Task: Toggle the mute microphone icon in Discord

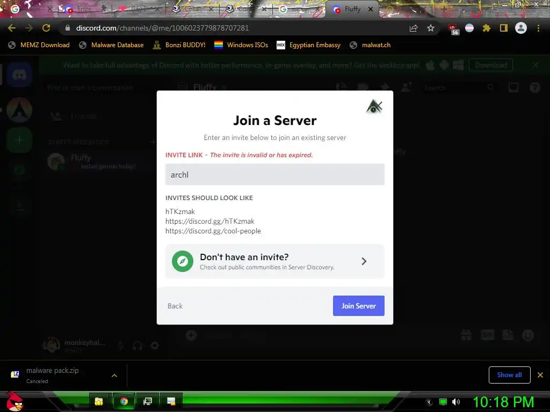Action: pos(120,346)
